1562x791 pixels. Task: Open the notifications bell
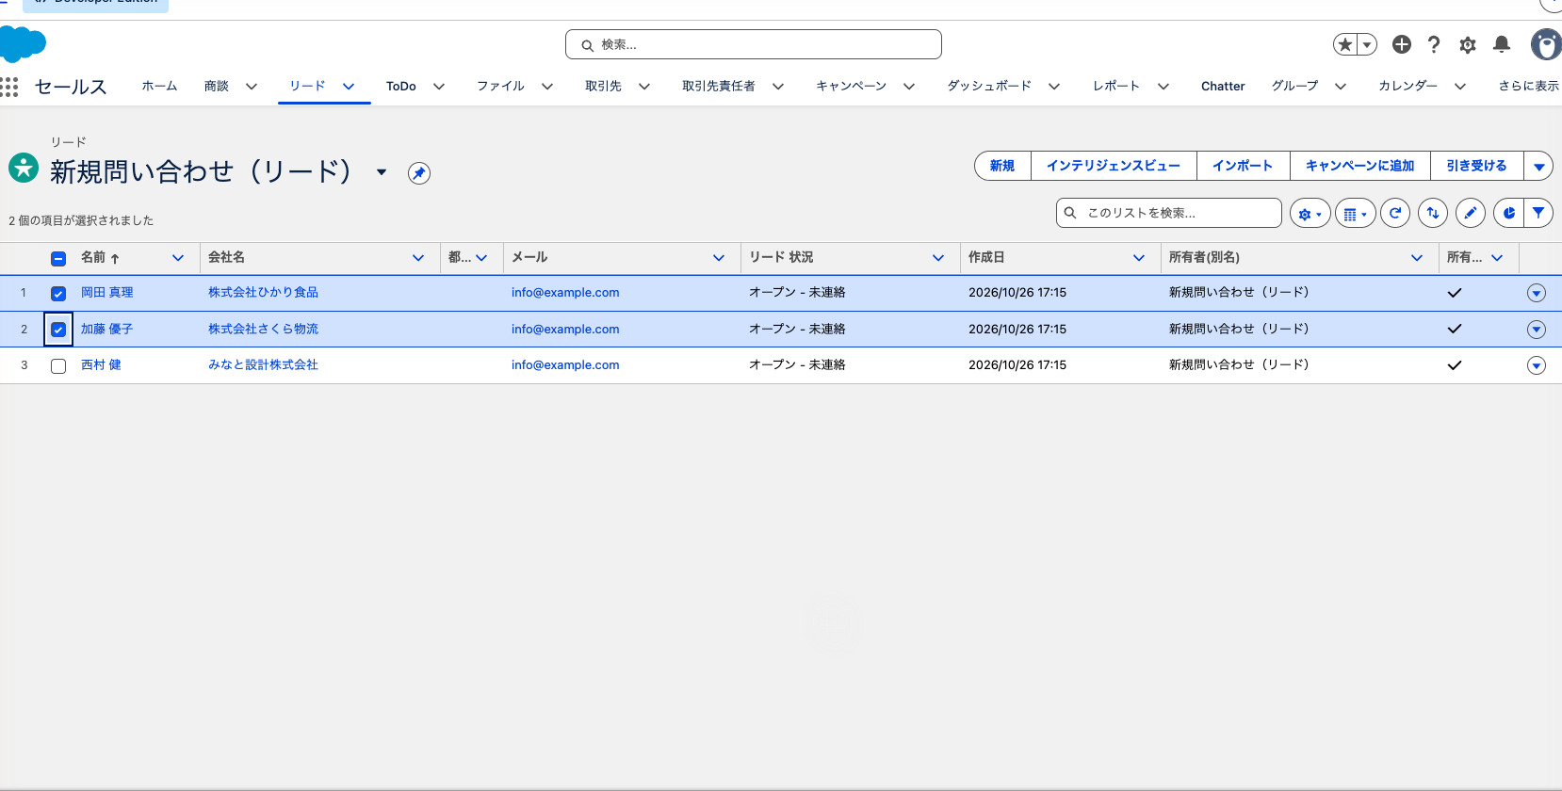1502,44
